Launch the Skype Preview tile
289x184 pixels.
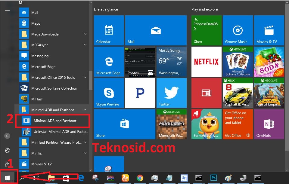109,93
